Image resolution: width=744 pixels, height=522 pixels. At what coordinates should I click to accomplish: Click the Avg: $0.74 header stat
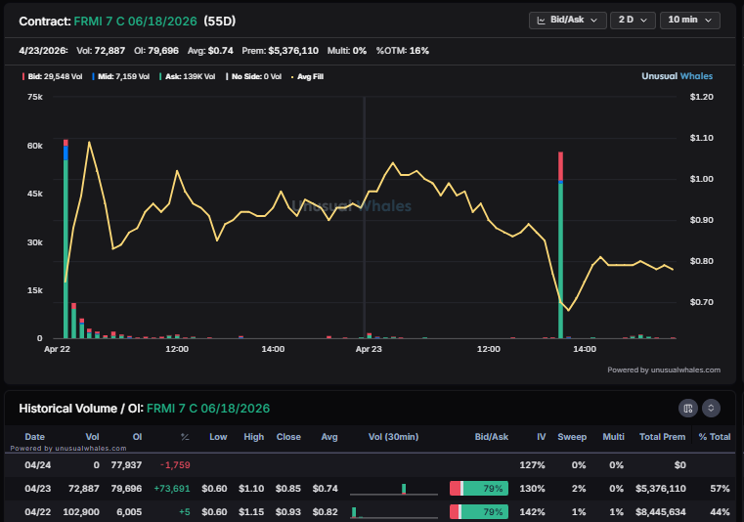[x=210, y=51]
